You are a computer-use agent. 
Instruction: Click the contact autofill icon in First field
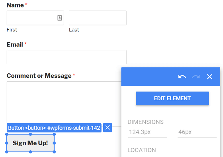click(x=60, y=18)
